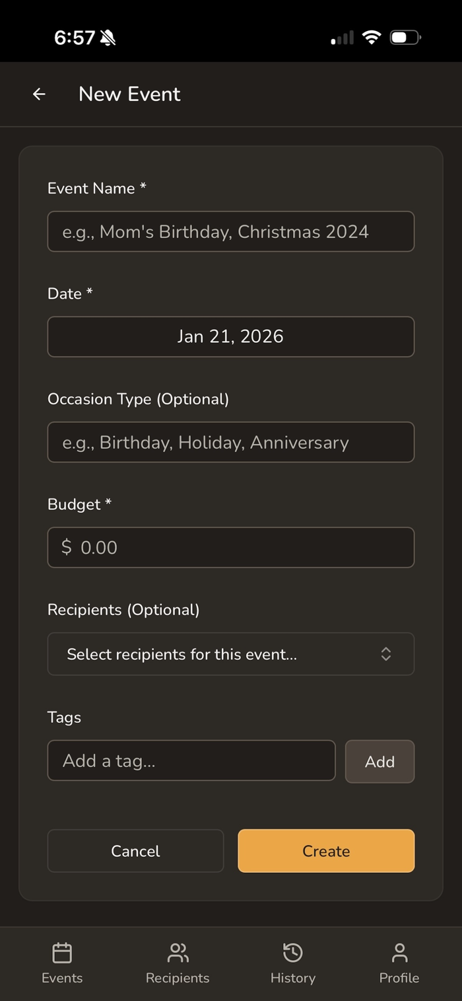Go to the Recipients tab label
This screenshot has height=1001, width=462.
(x=178, y=978)
